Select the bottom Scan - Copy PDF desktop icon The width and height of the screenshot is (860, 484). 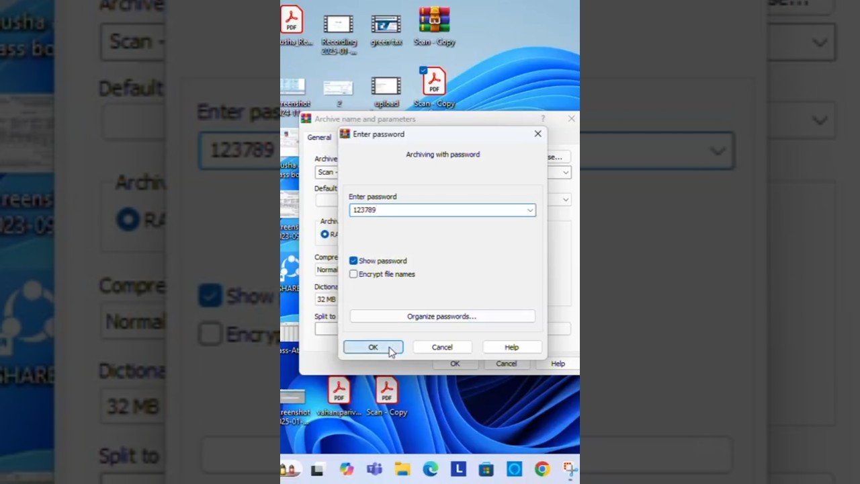[386, 397]
